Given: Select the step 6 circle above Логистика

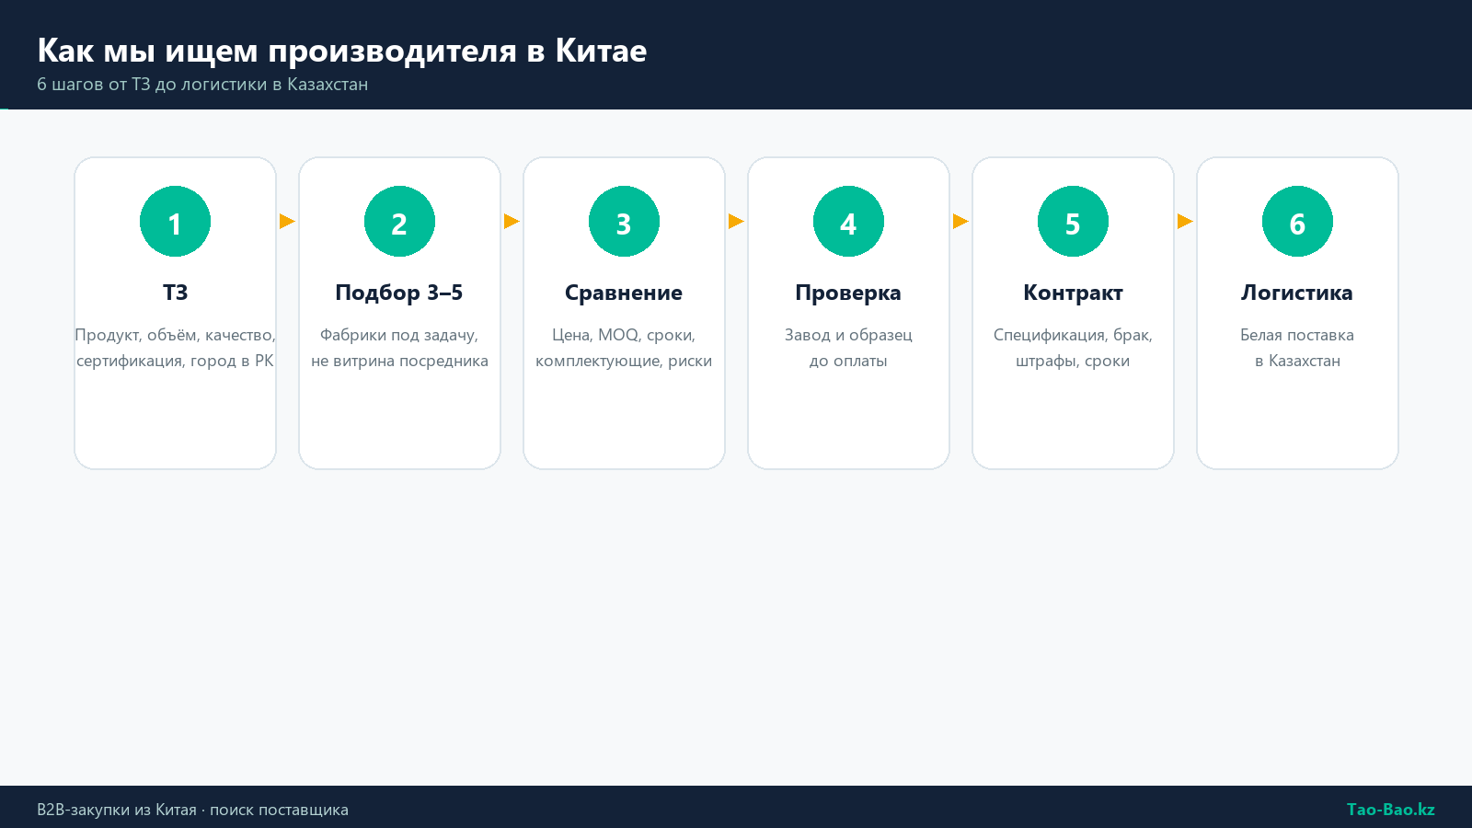Looking at the screenshot, I should coord(1297,222).
